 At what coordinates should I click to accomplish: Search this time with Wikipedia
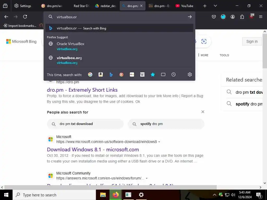(x=142, y=74)
